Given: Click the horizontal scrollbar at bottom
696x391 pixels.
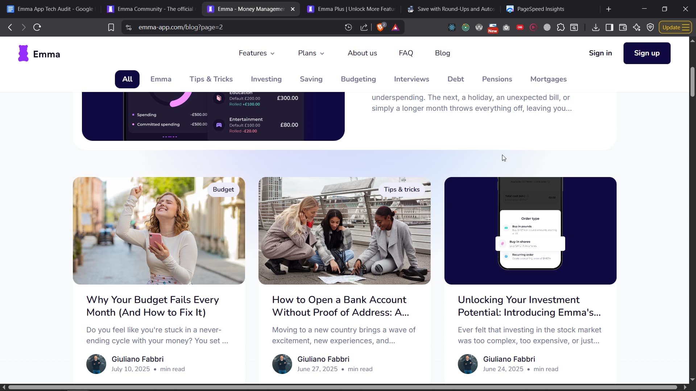Looking at the screenshot, I should pyautogui.click(x=343, y=387).
